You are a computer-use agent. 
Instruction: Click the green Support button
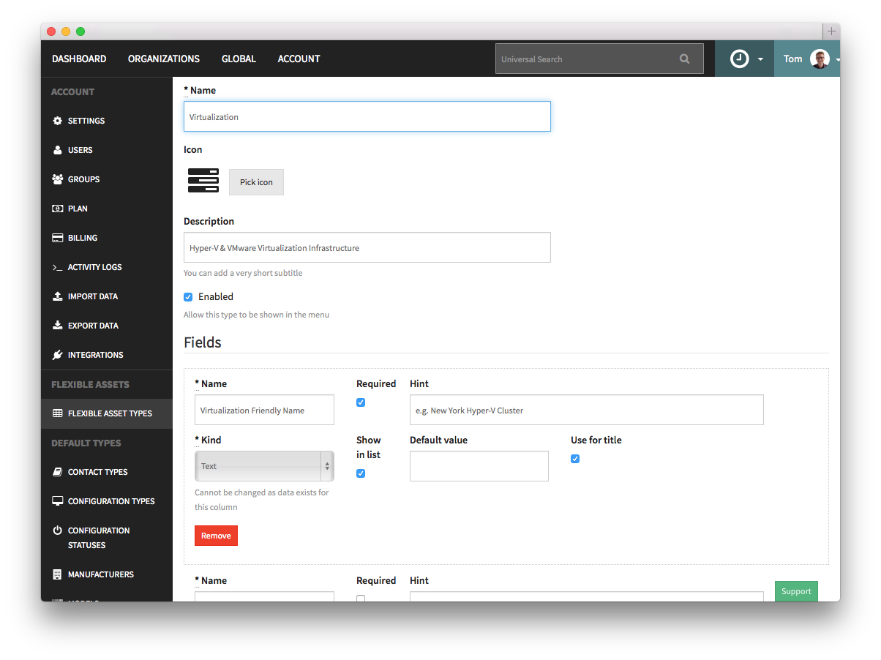point(796,591)
